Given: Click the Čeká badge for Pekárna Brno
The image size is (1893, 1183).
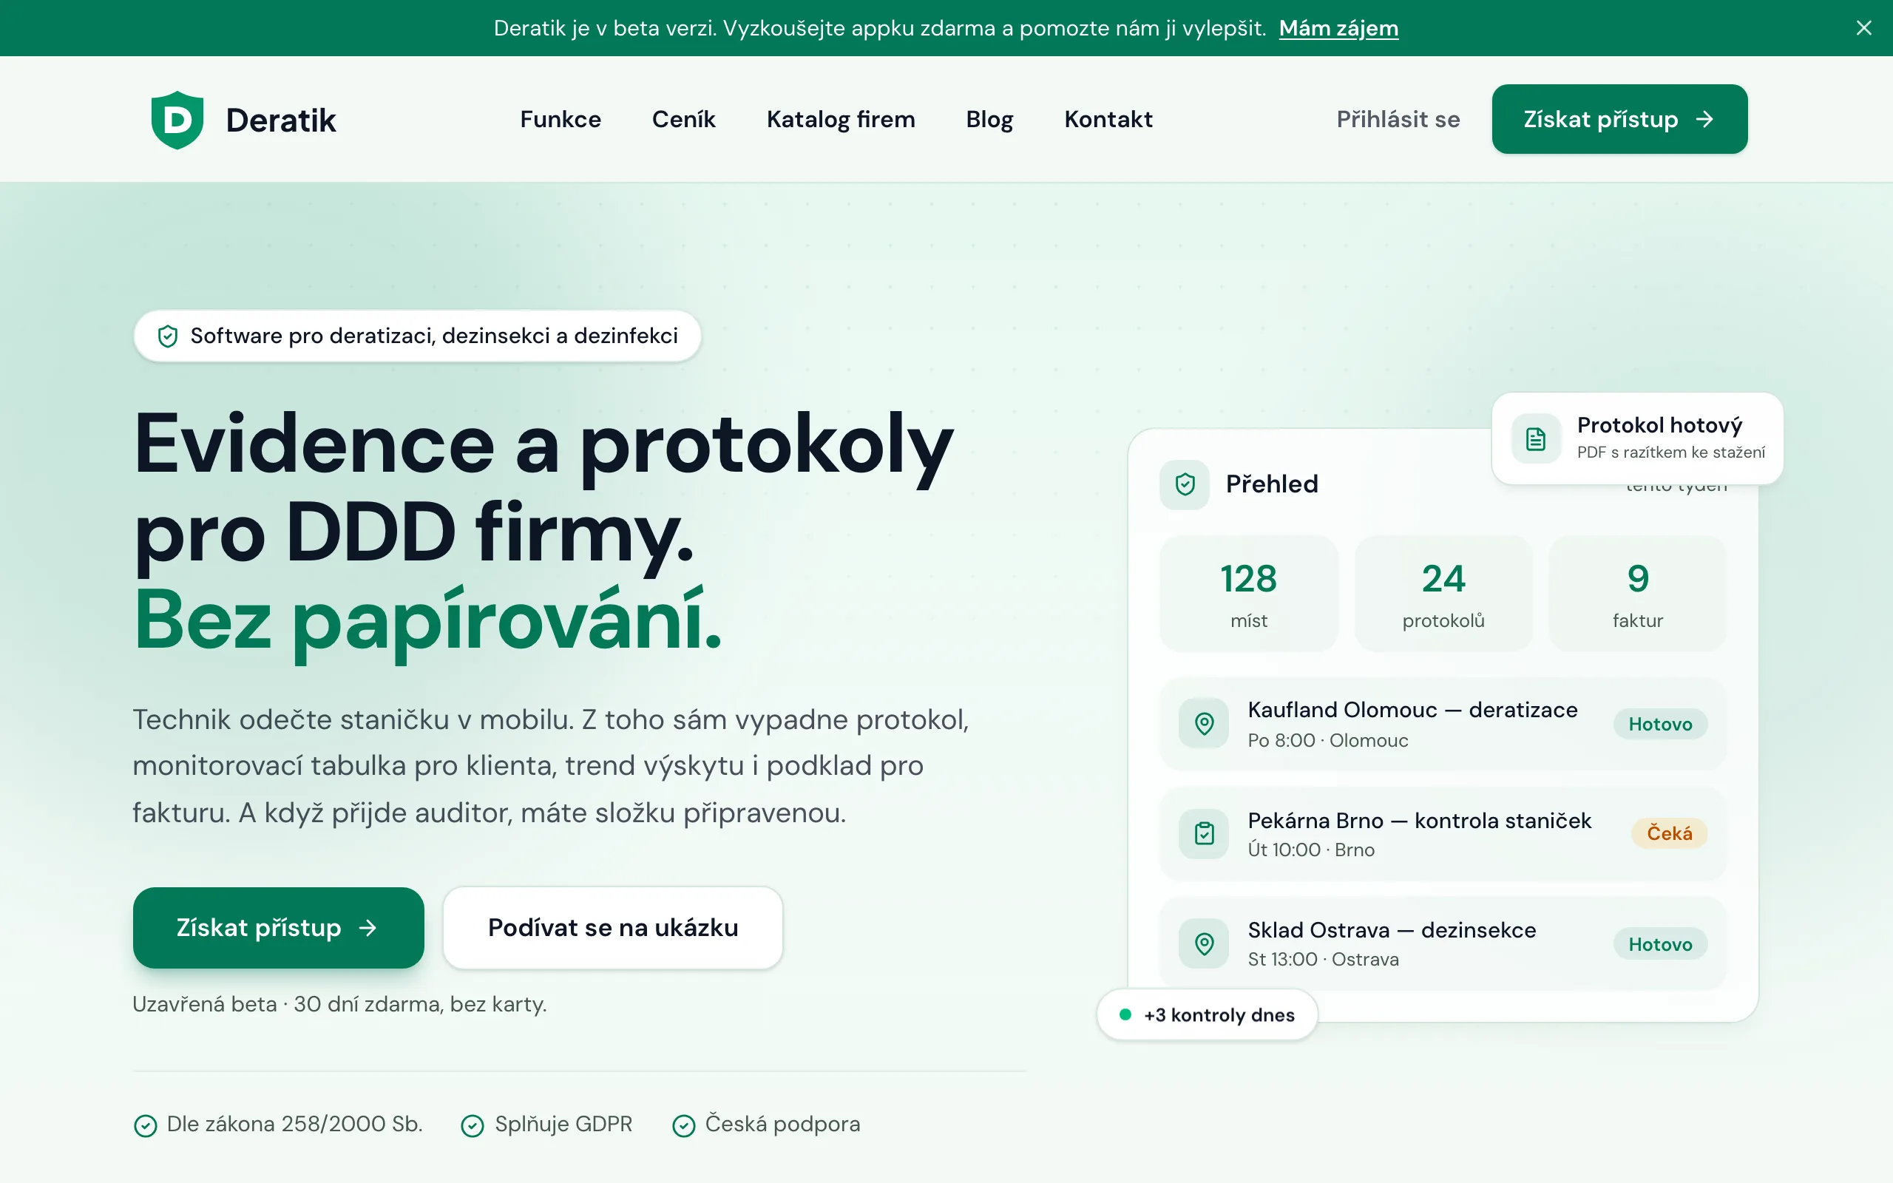Looking at the screenshot, I should point(1668,833).
